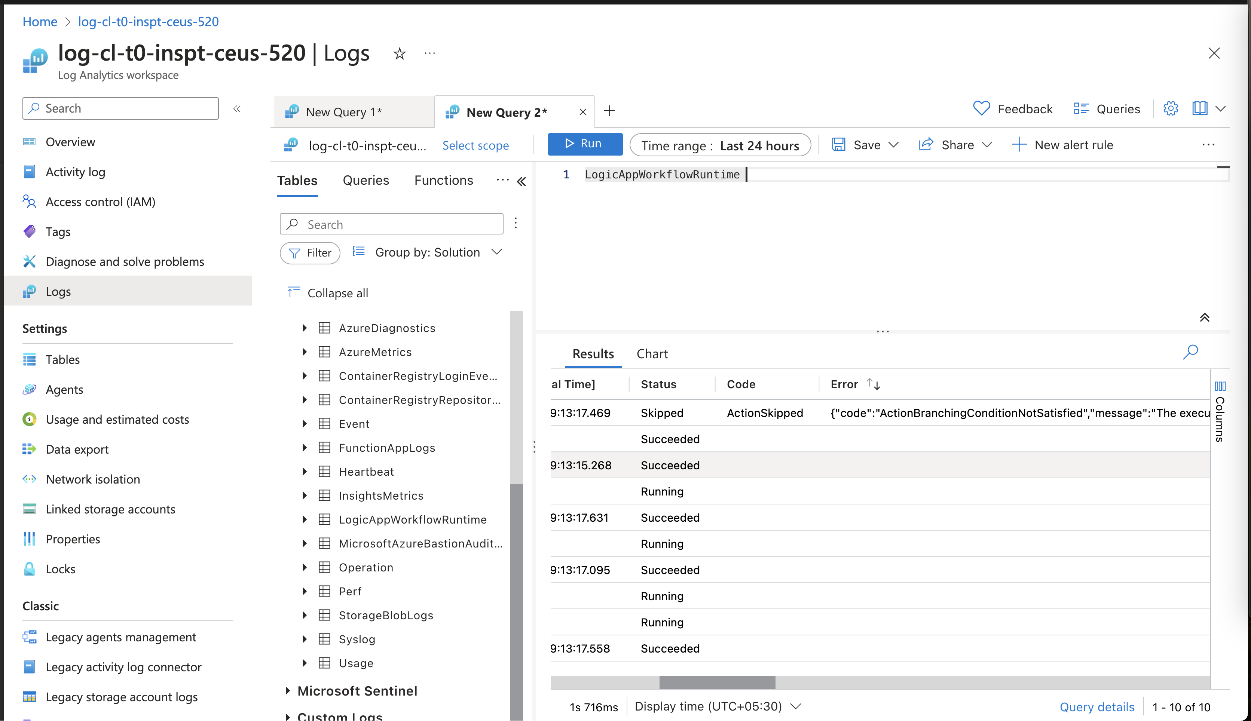Select the StorageBlobLogs table
The height and width of the screenshot is (721, 1251).
coord(386,615)
